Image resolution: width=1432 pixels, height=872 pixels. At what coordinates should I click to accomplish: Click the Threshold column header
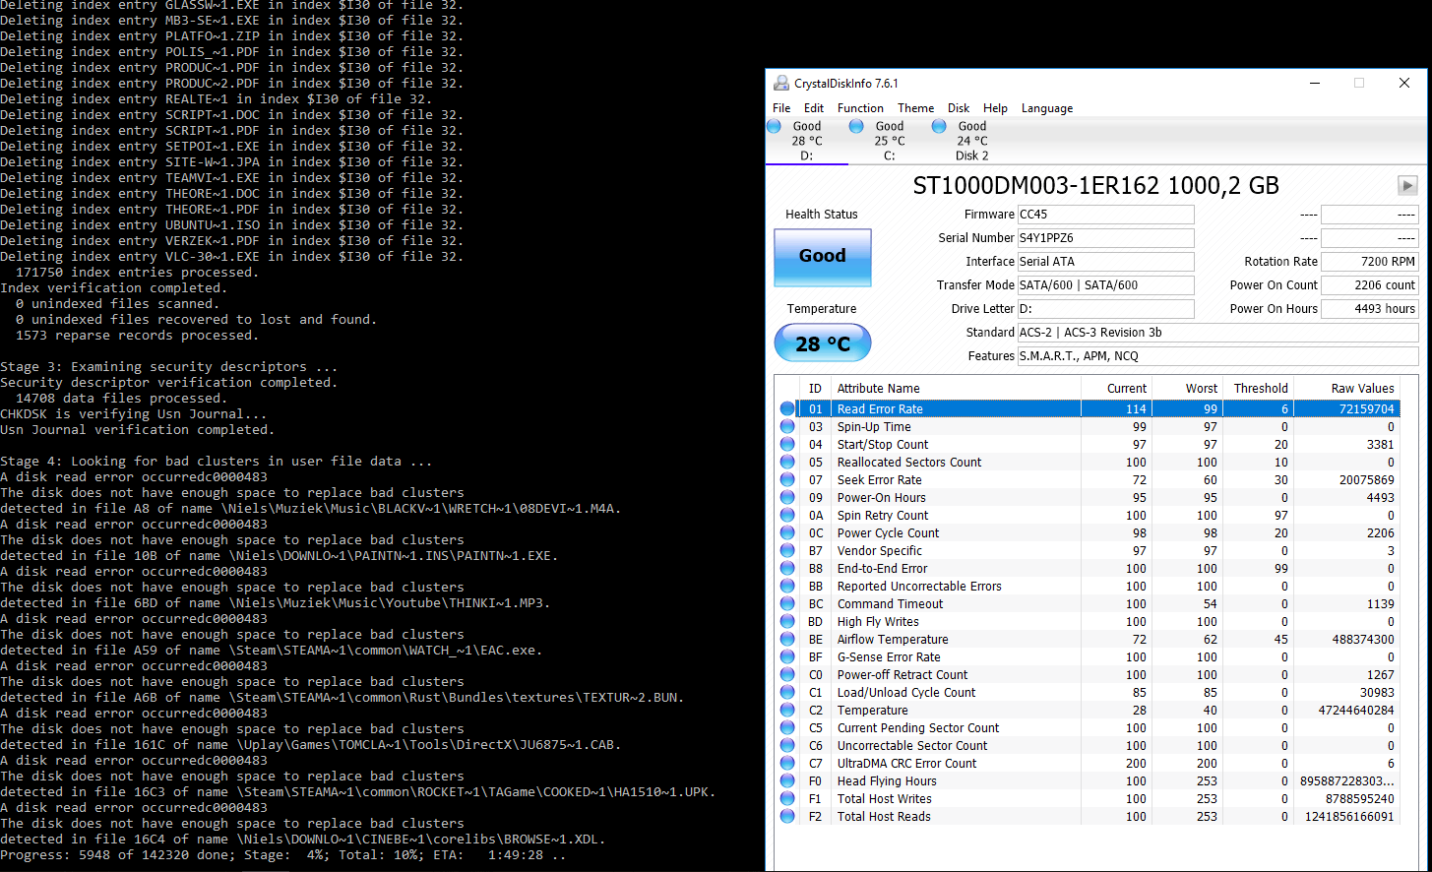[1258, 388]
